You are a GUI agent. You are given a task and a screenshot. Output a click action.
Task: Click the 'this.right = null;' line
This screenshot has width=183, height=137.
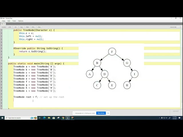point(31,39)
